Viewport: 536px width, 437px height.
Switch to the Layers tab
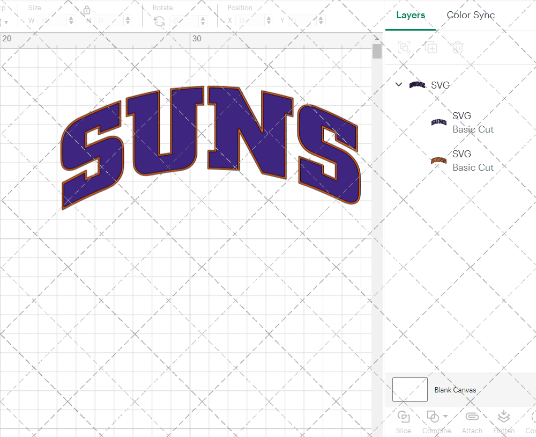pos(411,15)
